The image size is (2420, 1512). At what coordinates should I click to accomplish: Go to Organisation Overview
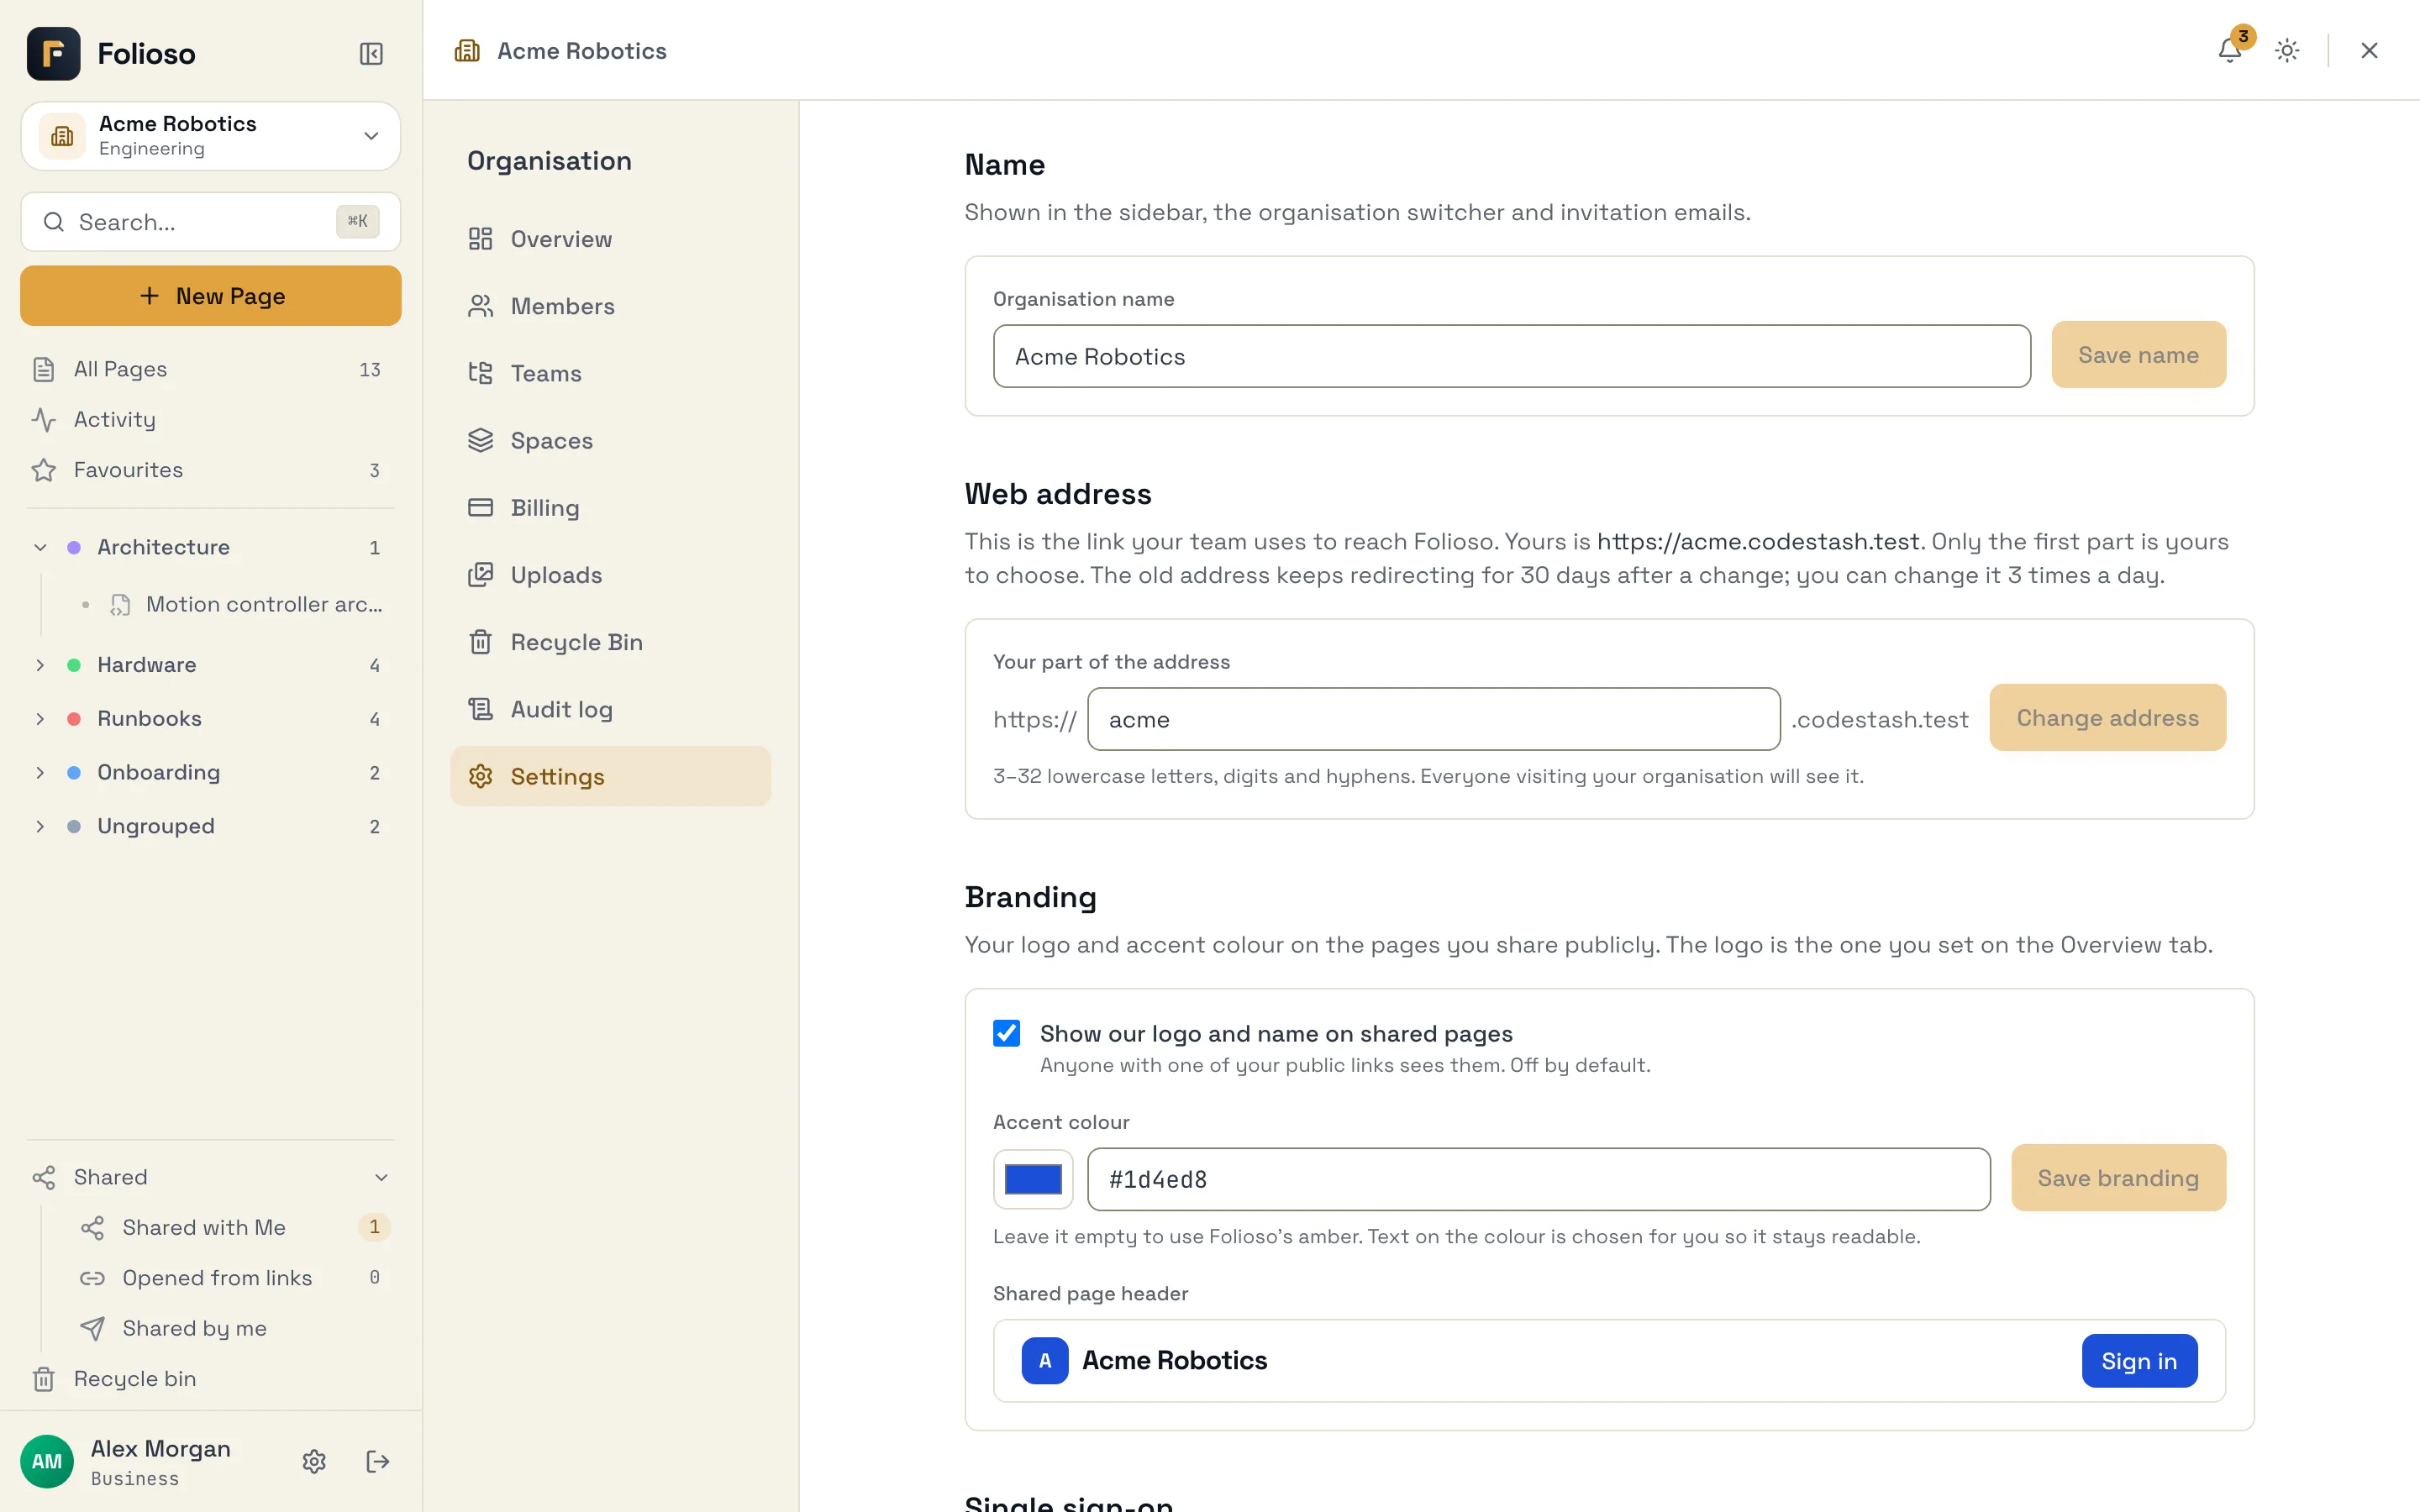coord(610,239)
